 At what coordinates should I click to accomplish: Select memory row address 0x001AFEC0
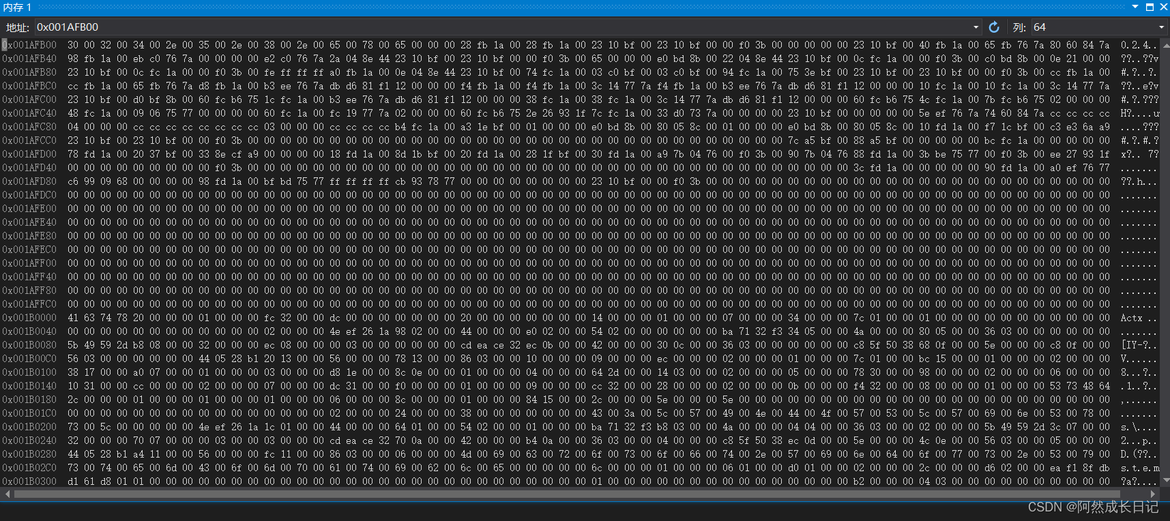[29, 250]
